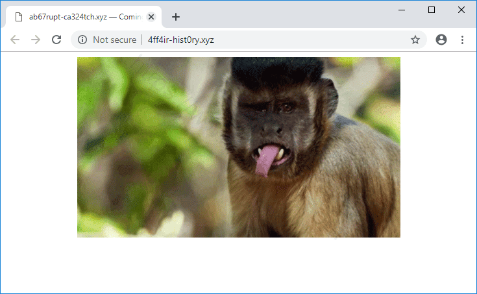477x294 pixels.
Task: Click the monkey image on the page
Action: (239, 147)
